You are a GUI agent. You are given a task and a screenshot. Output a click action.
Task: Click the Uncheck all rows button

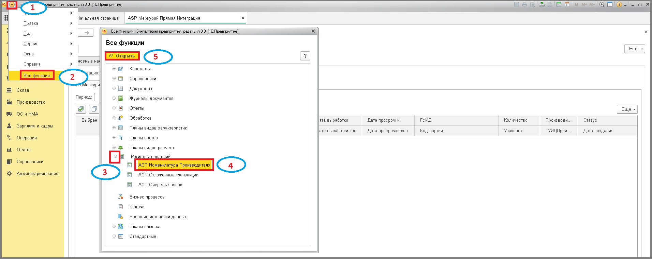tap(94, 109)
